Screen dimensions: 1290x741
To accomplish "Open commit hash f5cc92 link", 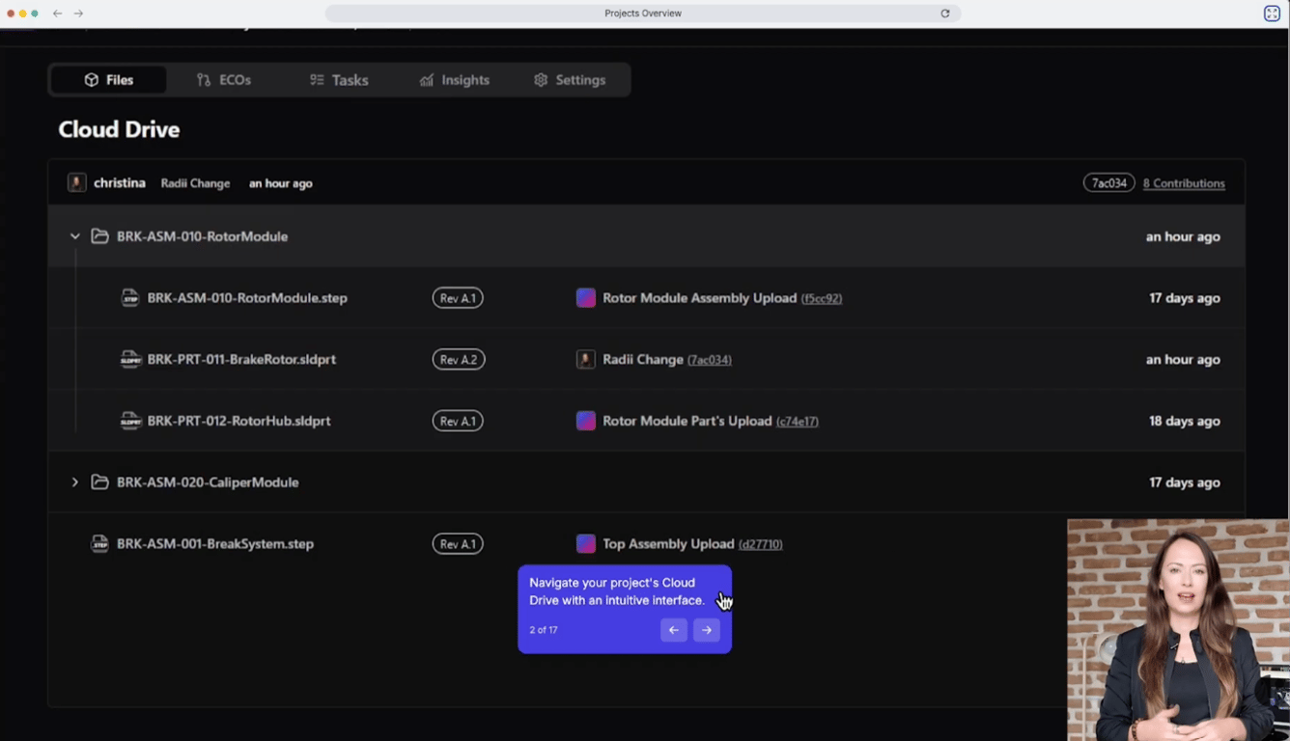I will [x=822, y=299].
